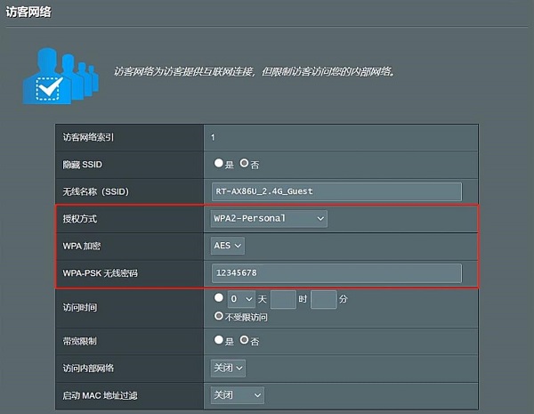The width and height of the screenshot is (534, 414).
Task: Enable 带宽限制 by selecting 是
Action: click(x=219, y=340)
